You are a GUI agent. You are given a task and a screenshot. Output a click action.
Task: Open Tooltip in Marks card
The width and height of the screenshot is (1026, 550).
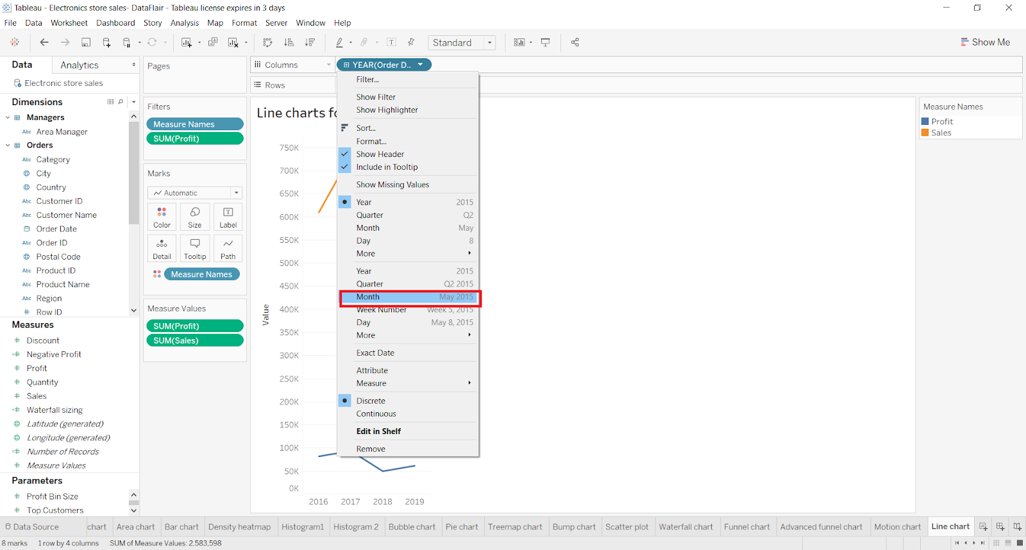195,249
